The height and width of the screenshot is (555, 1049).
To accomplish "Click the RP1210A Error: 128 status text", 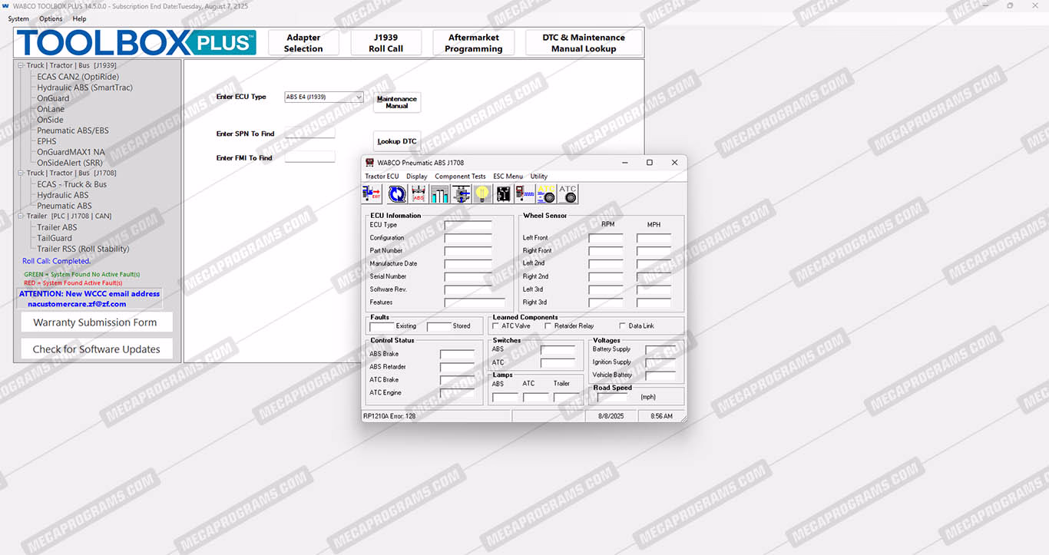I will point(389,416).
